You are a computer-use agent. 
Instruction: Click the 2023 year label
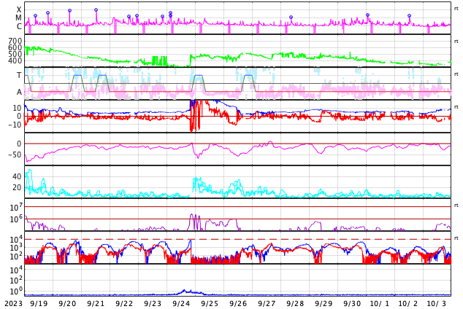11,303
